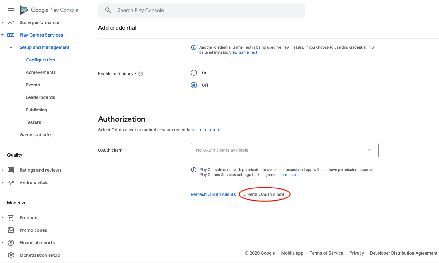The height and width of the screenshot is (263, 439).
Task: Click the search magnifier icon
Action: click(x=108, y=10)
